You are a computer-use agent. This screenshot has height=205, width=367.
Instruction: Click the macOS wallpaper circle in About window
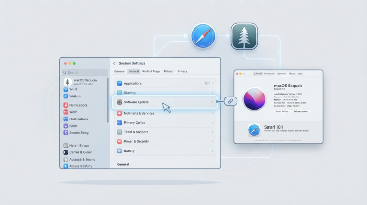[254, 99]
